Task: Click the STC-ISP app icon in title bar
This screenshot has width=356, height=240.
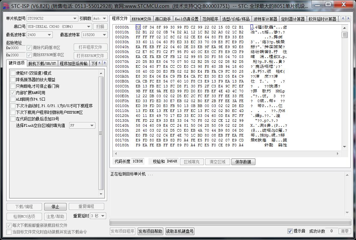Action: (6, 6)
